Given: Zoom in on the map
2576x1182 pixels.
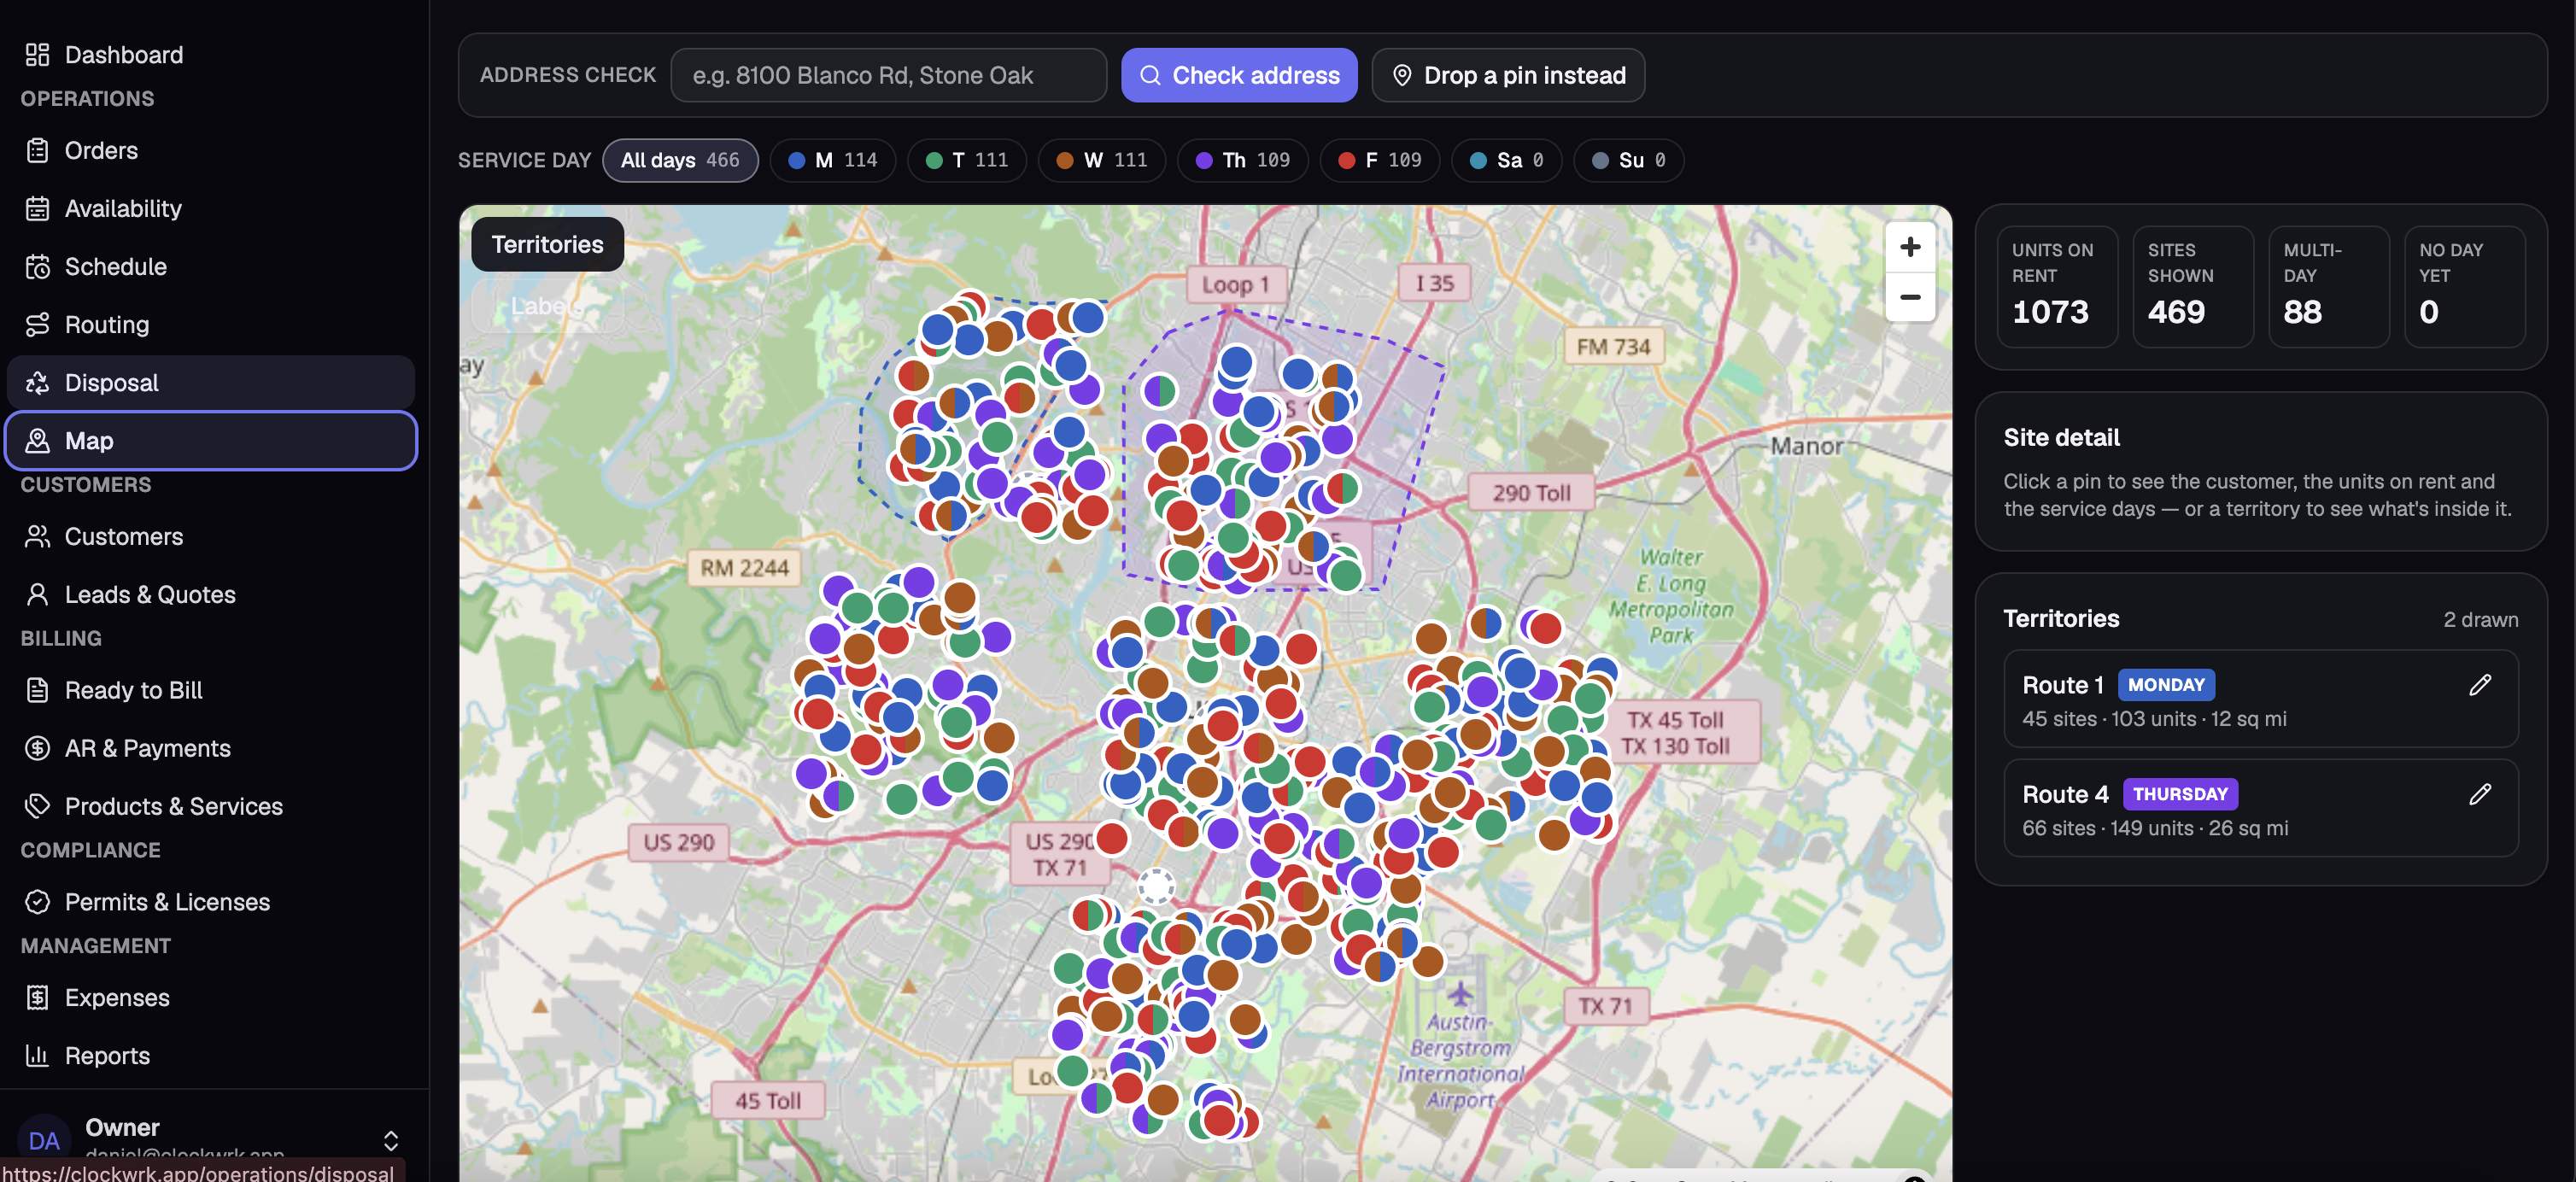Looking at the screenshot, I should pos(1910,247).
